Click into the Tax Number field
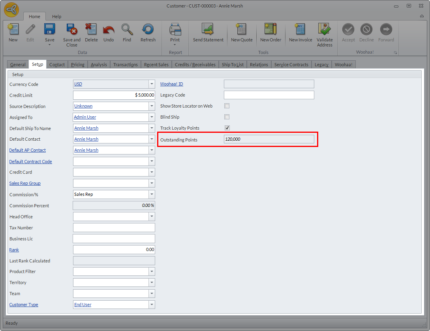The width and height of the screenshot is (430, 331). 114,228
